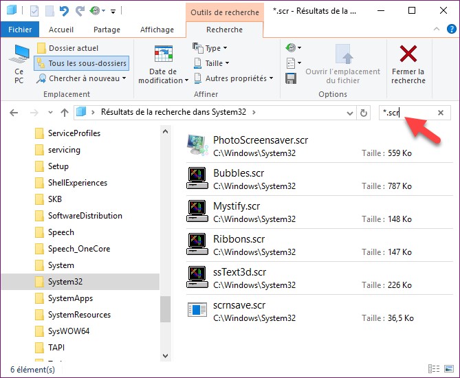Switch to details view in status bar

click(434, 369)
